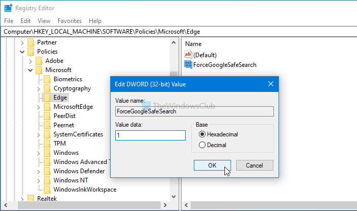Viewport: 357px width, 211px height.
Task: Close the Edit DWORD dialog
Action: 270,84
